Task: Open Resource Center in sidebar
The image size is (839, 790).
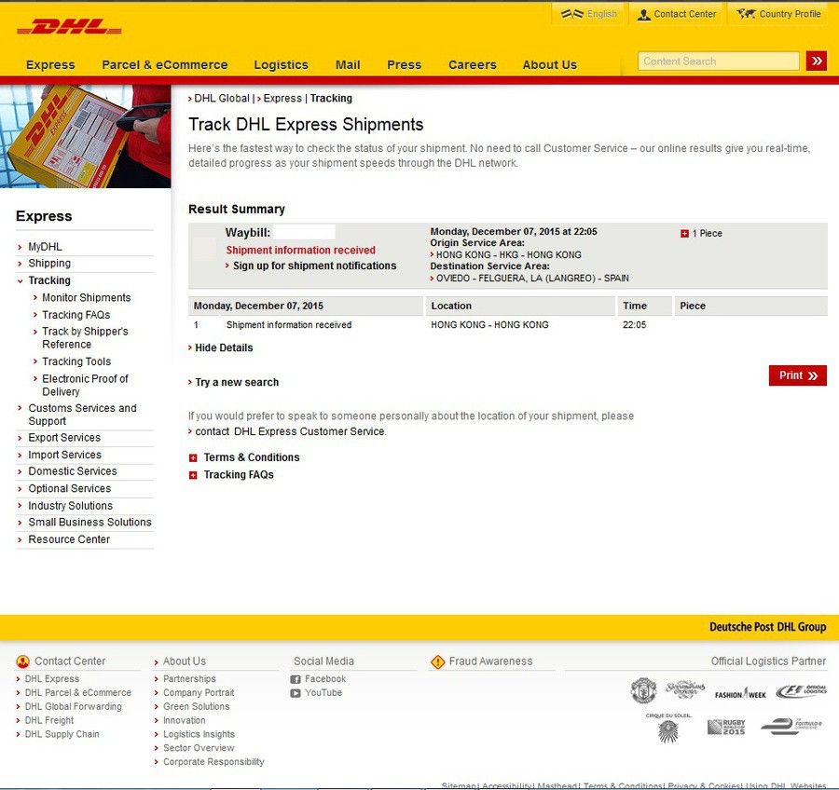Action: coord(69,539)
